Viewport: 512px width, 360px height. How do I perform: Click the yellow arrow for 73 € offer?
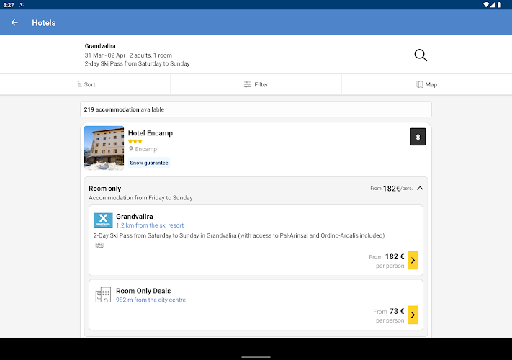[x=413, y=315]
